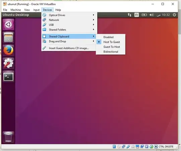
Task: Enable Bidirectional shared clipboard
Action: coord(111,52)
